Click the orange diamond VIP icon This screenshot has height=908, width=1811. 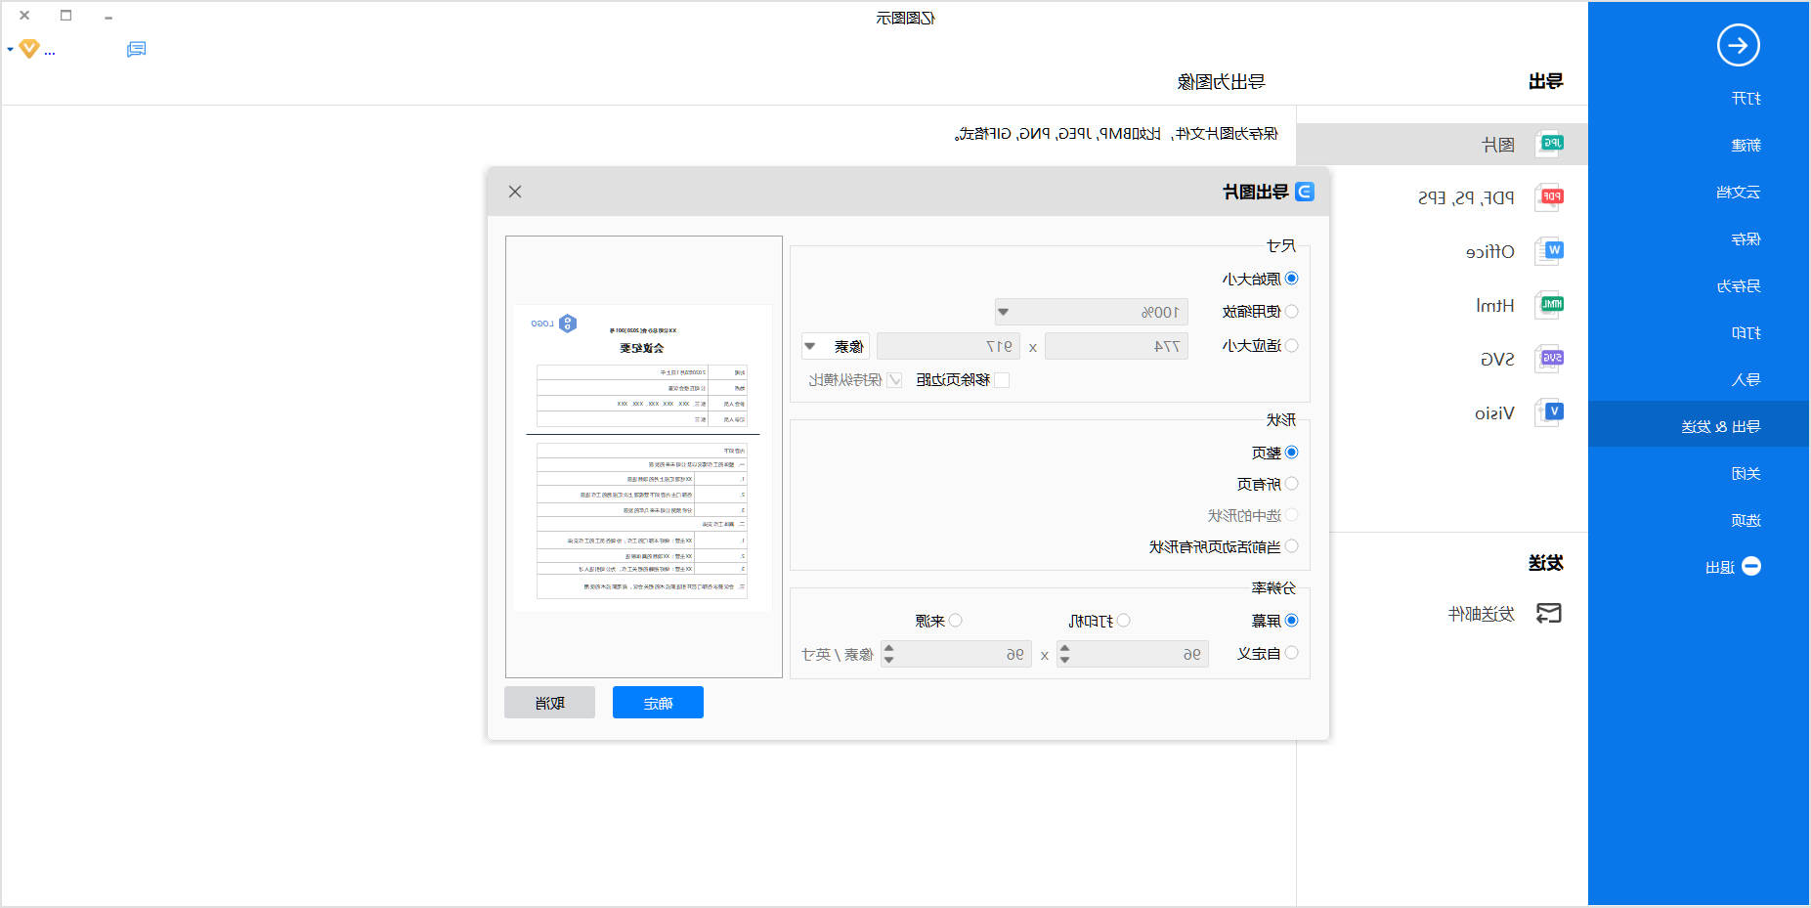(29, 49)
